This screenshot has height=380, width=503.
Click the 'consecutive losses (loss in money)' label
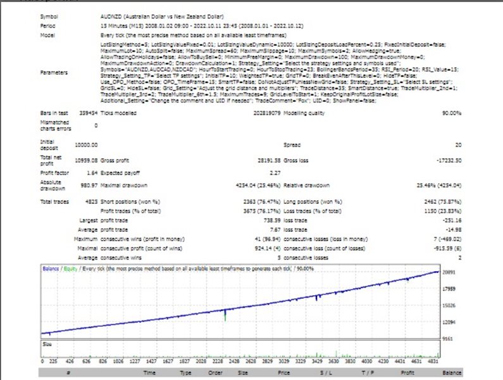coord(326,239)
